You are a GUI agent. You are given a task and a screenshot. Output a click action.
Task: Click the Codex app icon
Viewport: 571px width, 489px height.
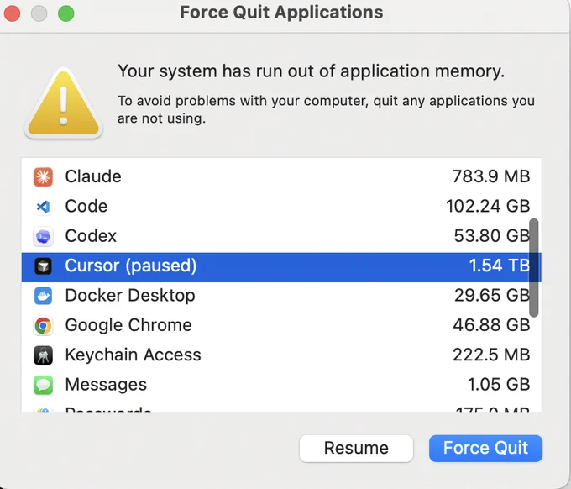43,236
